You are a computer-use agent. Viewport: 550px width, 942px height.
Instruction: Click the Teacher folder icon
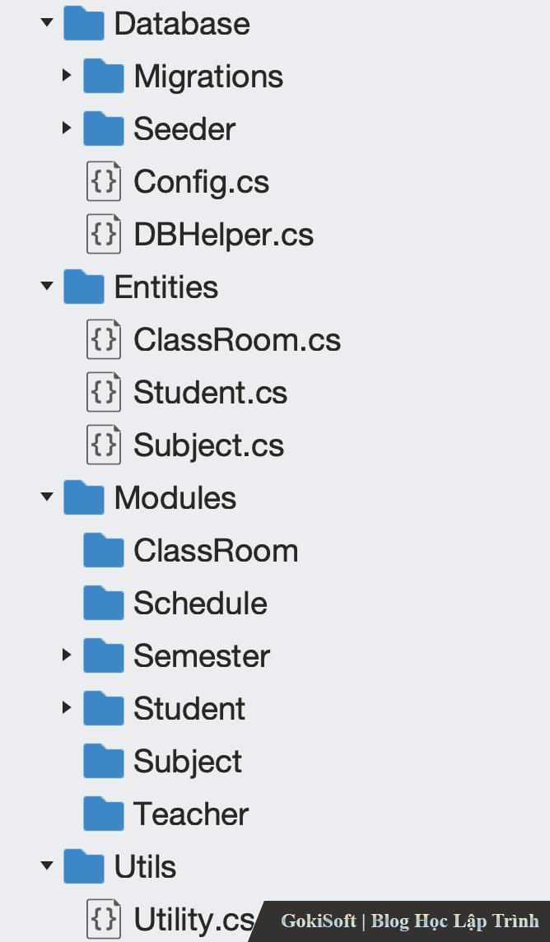tap(104, 814)
